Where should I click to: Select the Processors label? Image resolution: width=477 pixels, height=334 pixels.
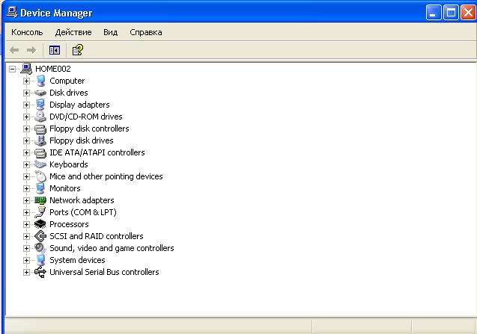[x=69, y=224]
